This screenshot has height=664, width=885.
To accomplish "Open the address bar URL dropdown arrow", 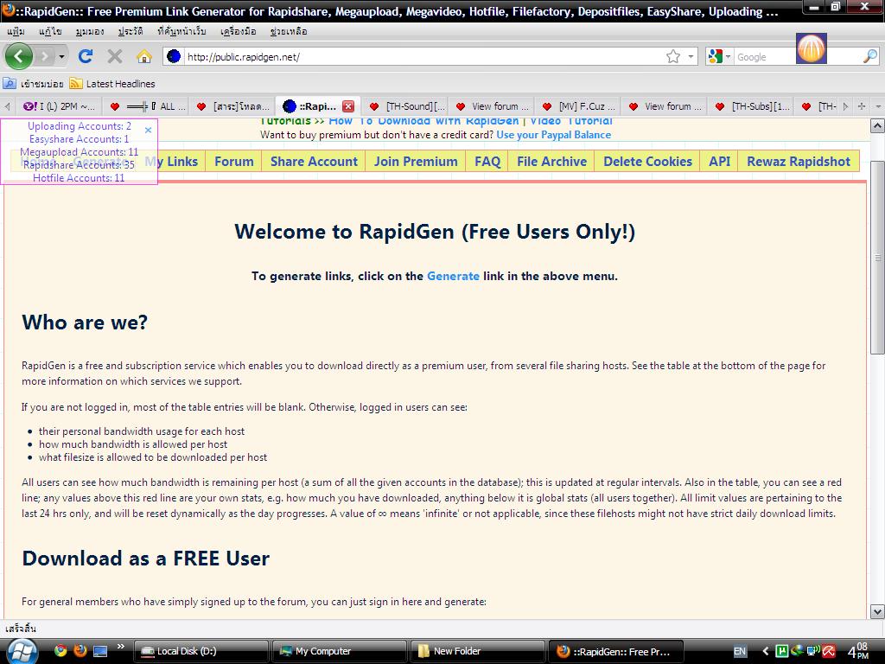I will (691, 56).
